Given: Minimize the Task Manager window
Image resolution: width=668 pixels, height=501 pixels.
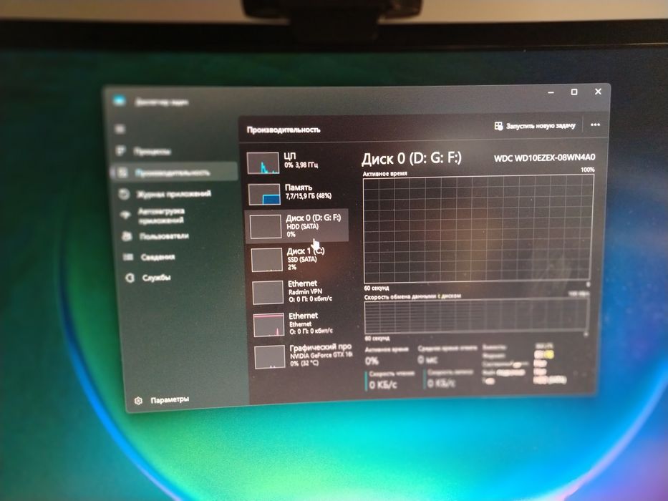Looking at the screenshot, I should pyautogui.click(x=551, y=92).
